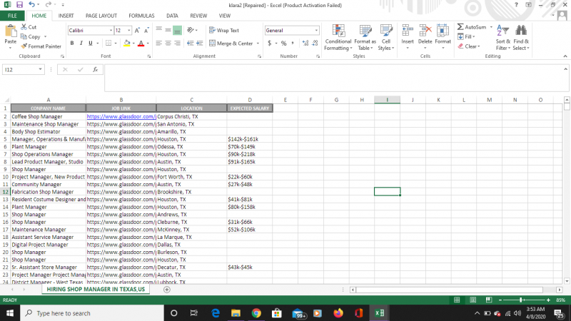Open borders dropdown arrow
Viewport: 571px width, 321px height.
[116, 44]
